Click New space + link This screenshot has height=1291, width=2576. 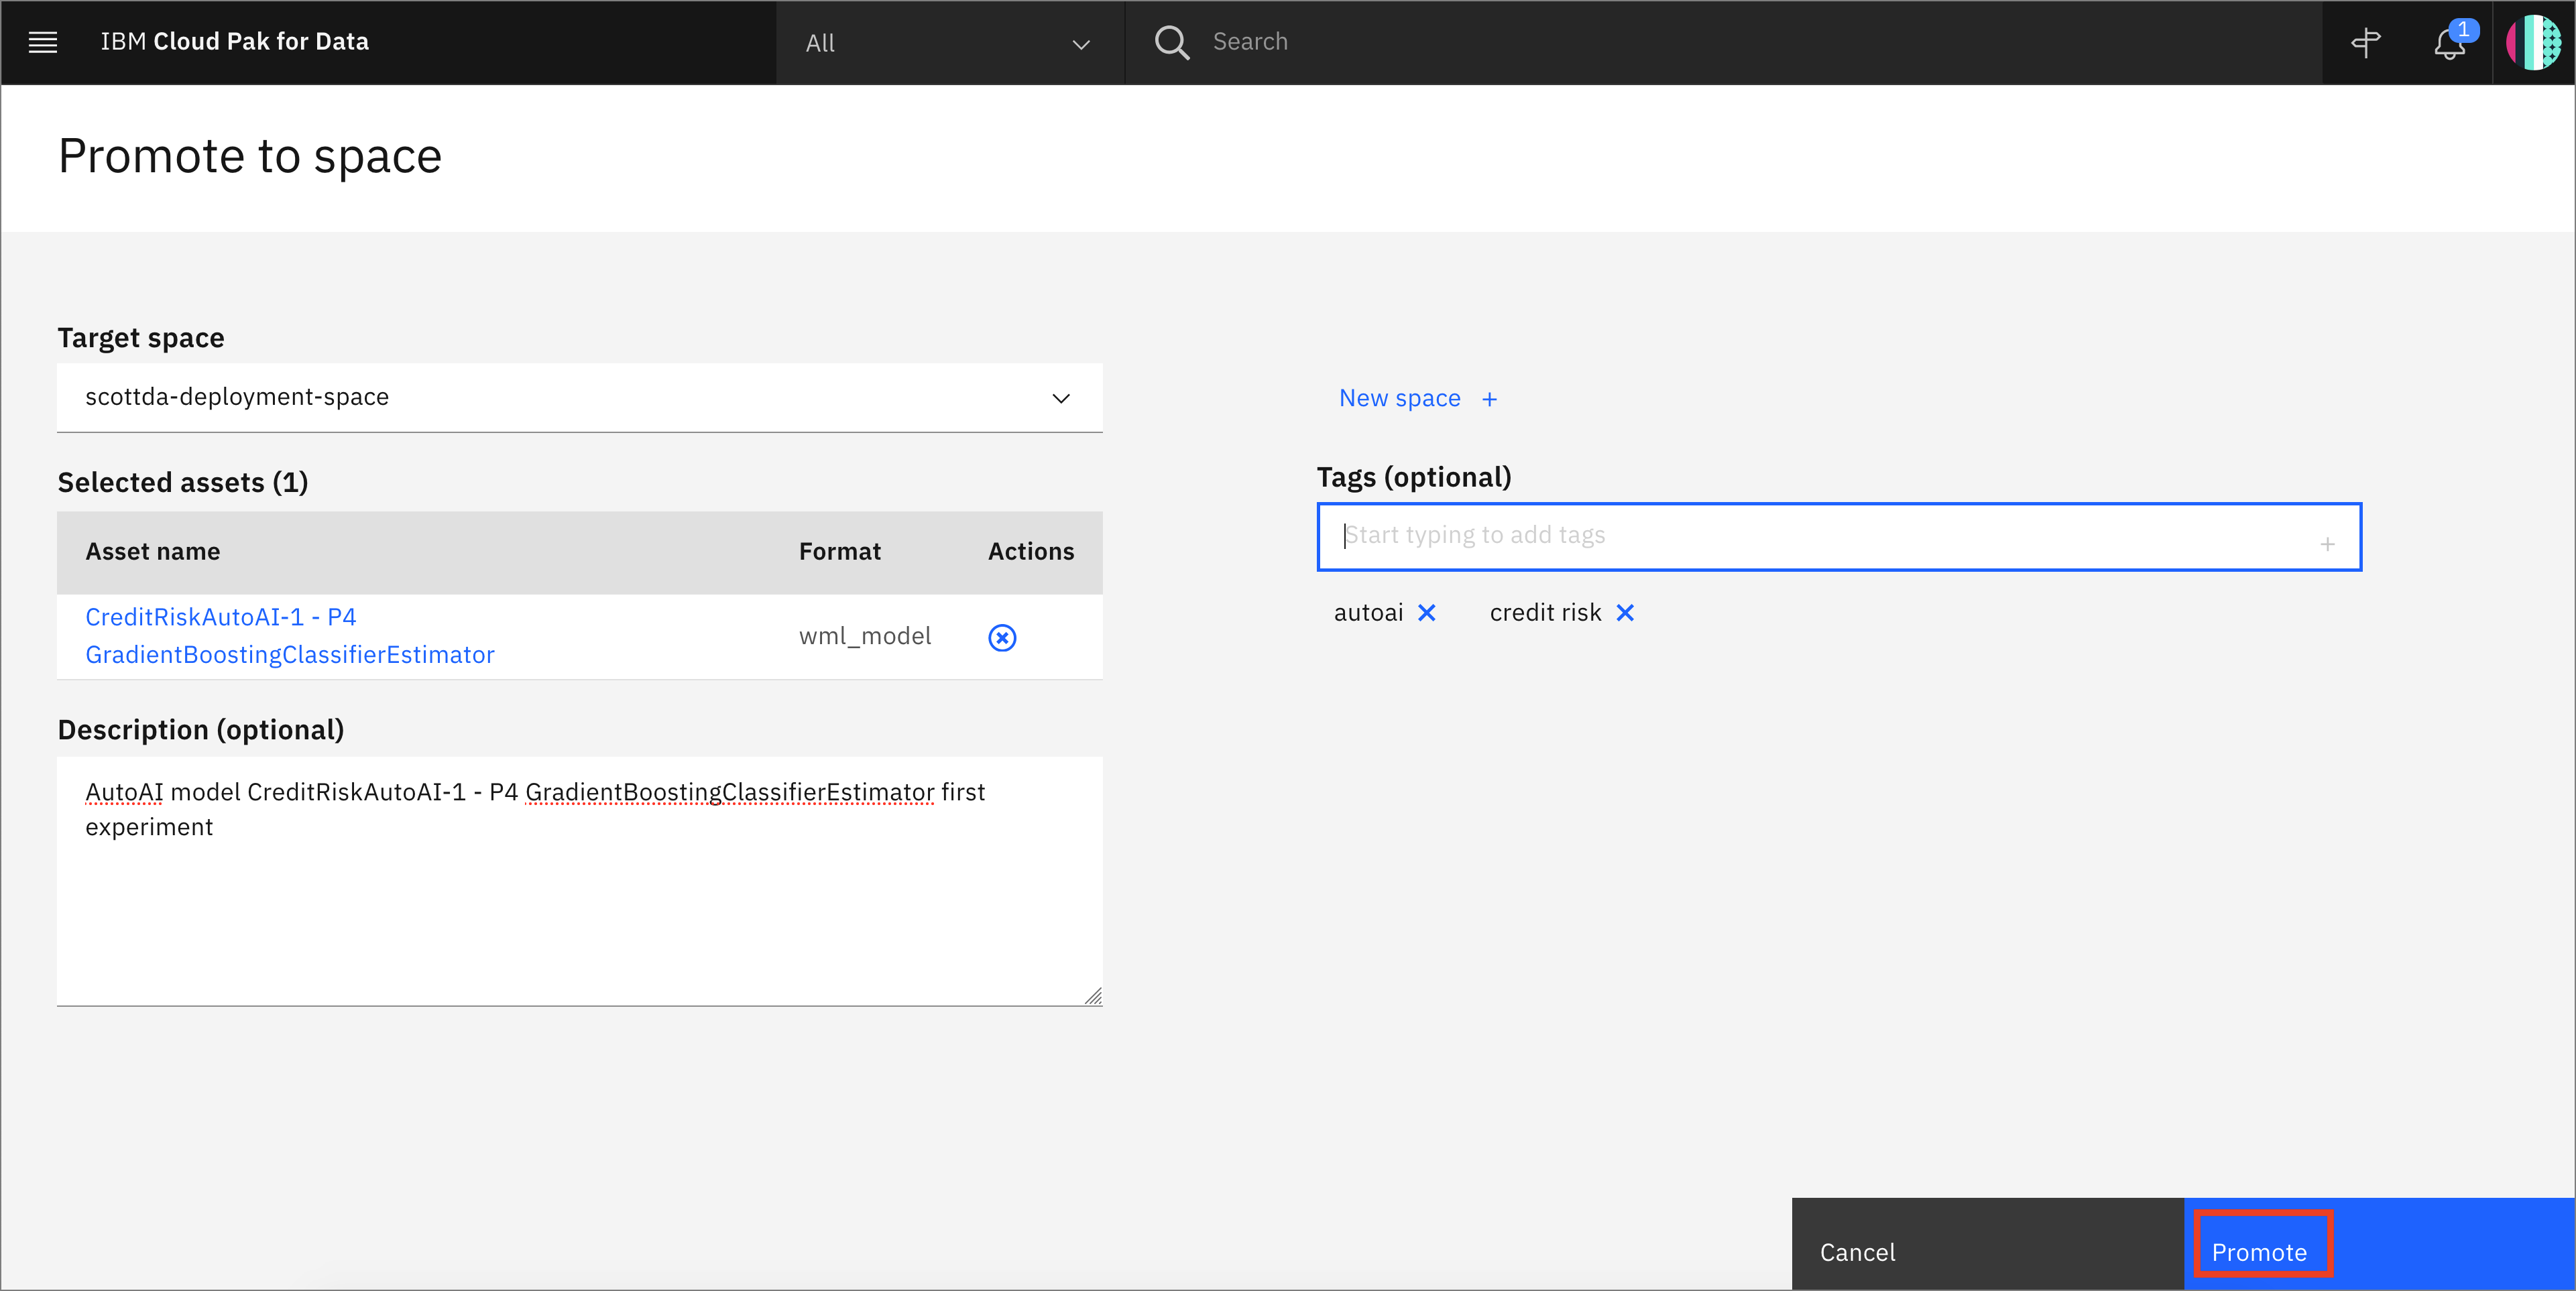1417,397
